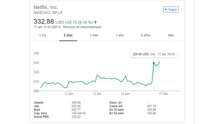Click the 16 abr. date label
This screenshot has height=124, width=221.
pos(125,94)
